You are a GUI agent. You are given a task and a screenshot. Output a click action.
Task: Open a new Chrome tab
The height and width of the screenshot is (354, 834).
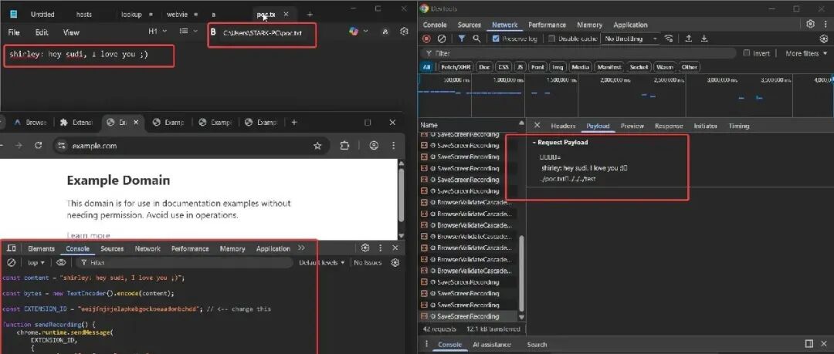coord(294,123)
